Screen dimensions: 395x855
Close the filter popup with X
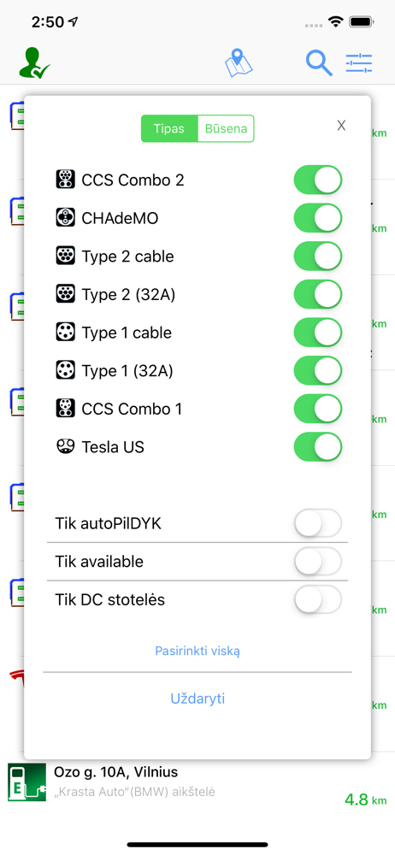(x=341, y=126)
